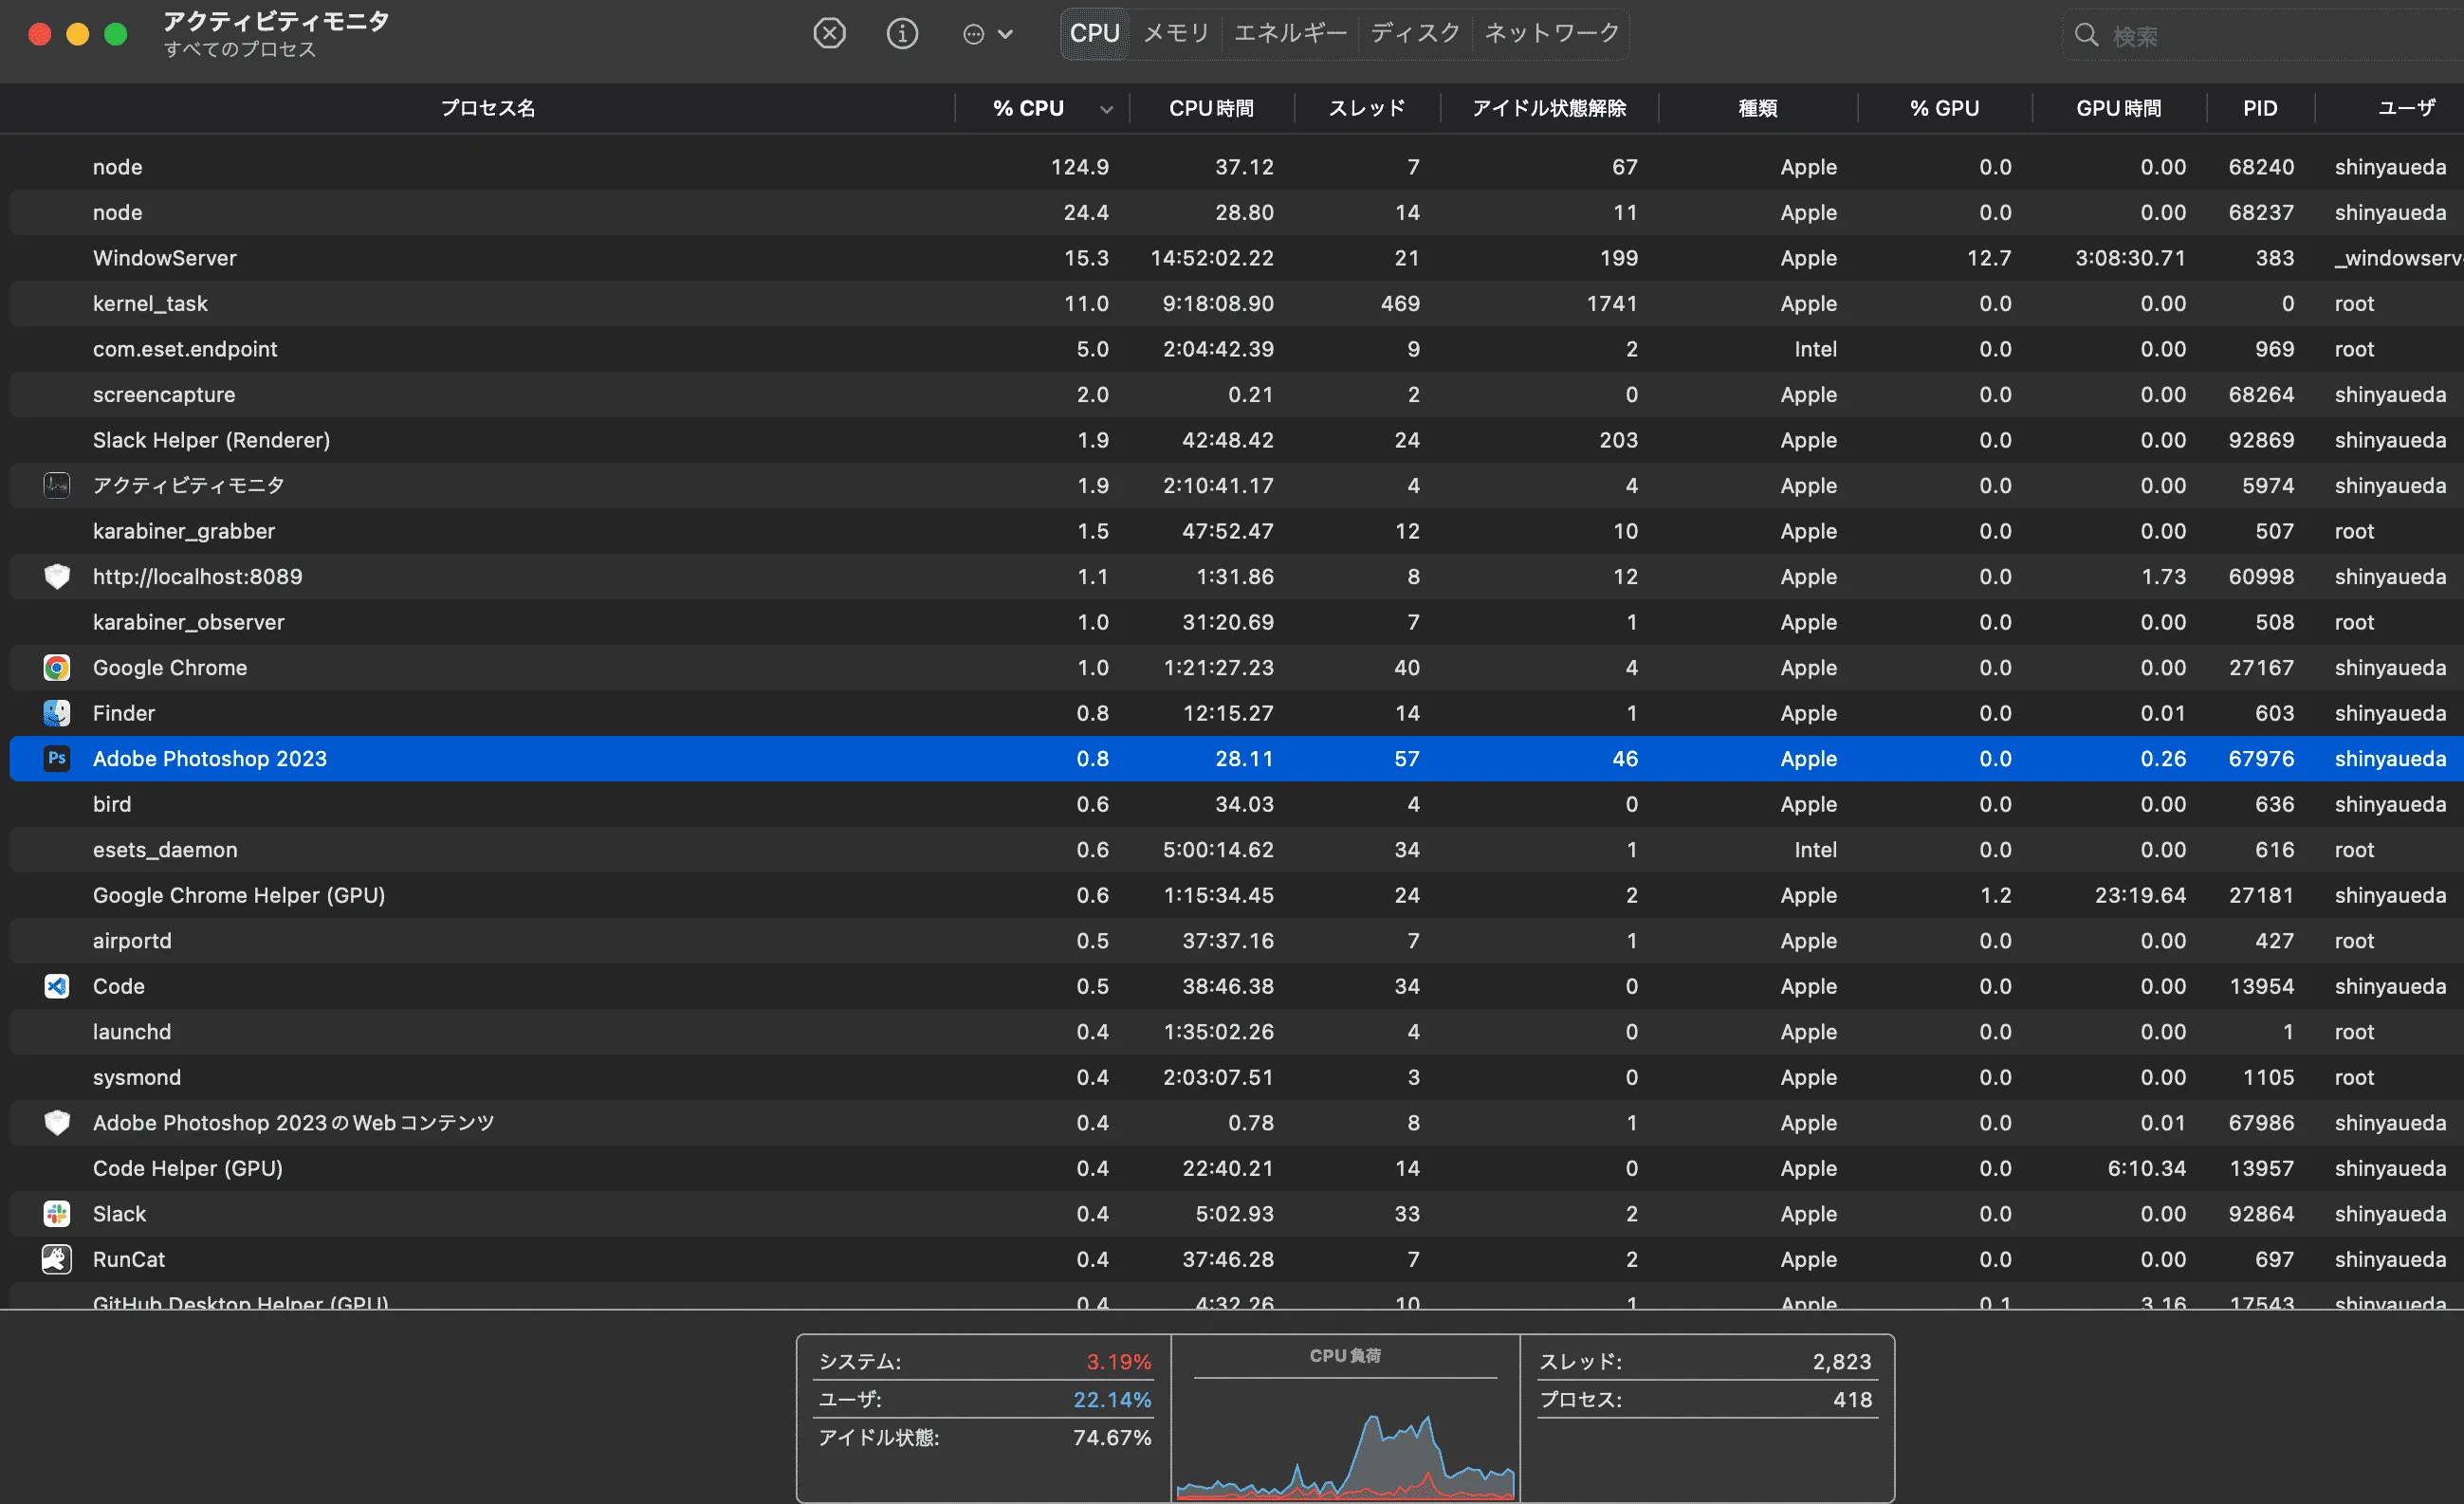This screenshot has height=1504, width=2464.
Task: Toggle sort order on % CPU column chevron
Action: pyautogui.click(x=1106, y=109)
